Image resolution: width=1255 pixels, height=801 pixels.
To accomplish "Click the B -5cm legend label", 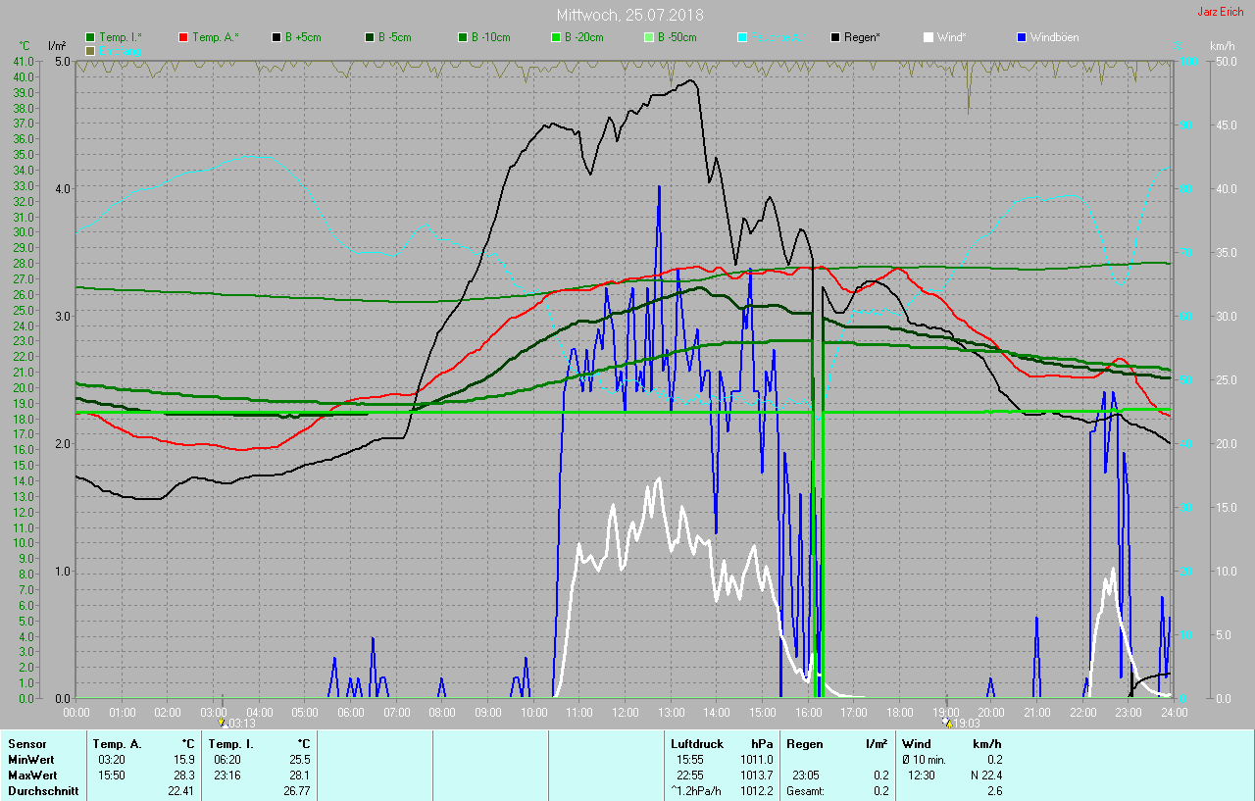I will 395,37.
